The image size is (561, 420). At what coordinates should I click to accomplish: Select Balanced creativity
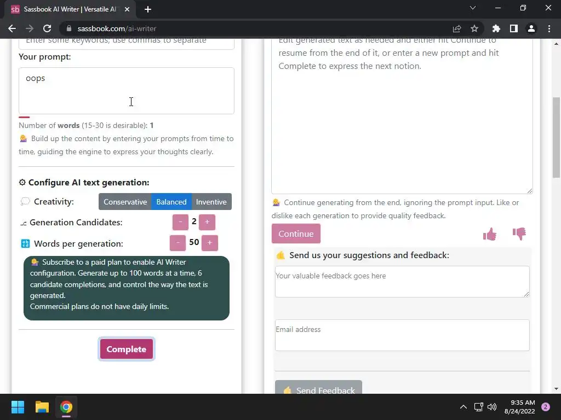[171, 202]
